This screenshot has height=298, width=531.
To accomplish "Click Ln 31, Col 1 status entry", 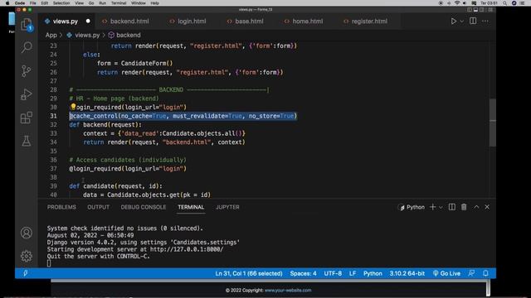I will tap(249, 273).
